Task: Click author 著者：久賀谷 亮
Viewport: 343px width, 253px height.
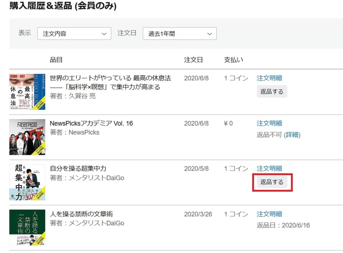Action: click(73, 96)
